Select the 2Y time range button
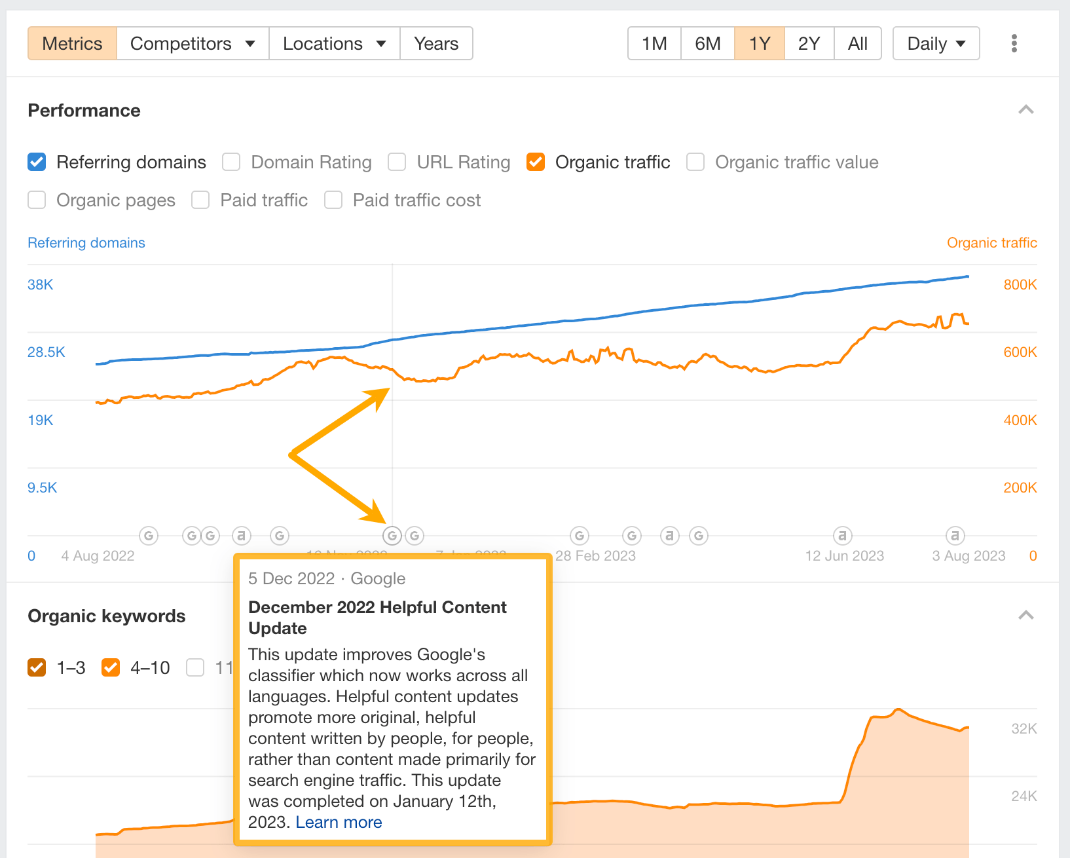Screen dimensions: 1070x858 [x=809, y=43]
